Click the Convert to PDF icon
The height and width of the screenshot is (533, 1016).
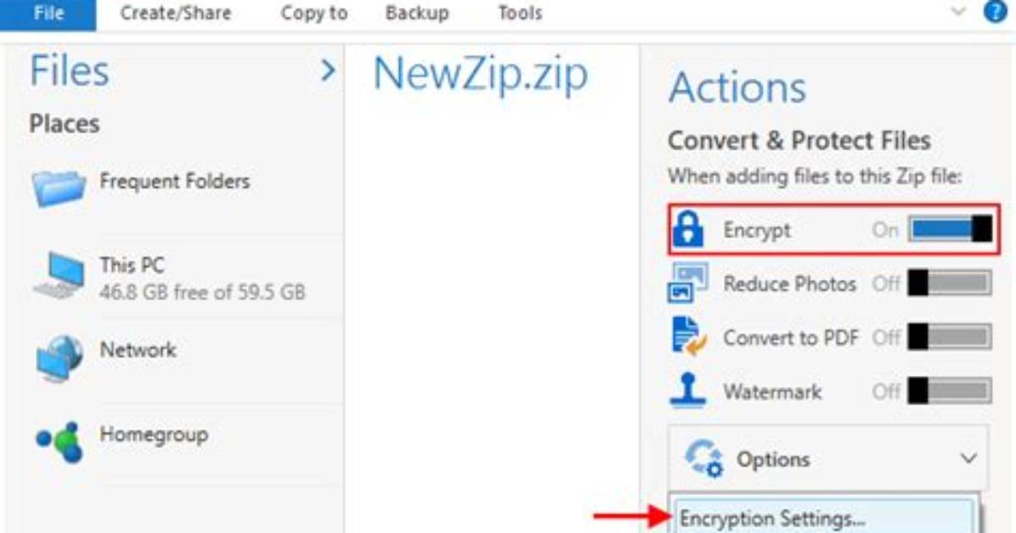(x=688, y=336)
